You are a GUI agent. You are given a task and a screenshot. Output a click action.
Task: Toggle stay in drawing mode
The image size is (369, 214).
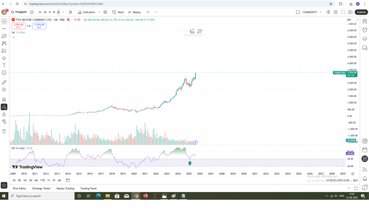pyautogui.click(x=4, y=107)
